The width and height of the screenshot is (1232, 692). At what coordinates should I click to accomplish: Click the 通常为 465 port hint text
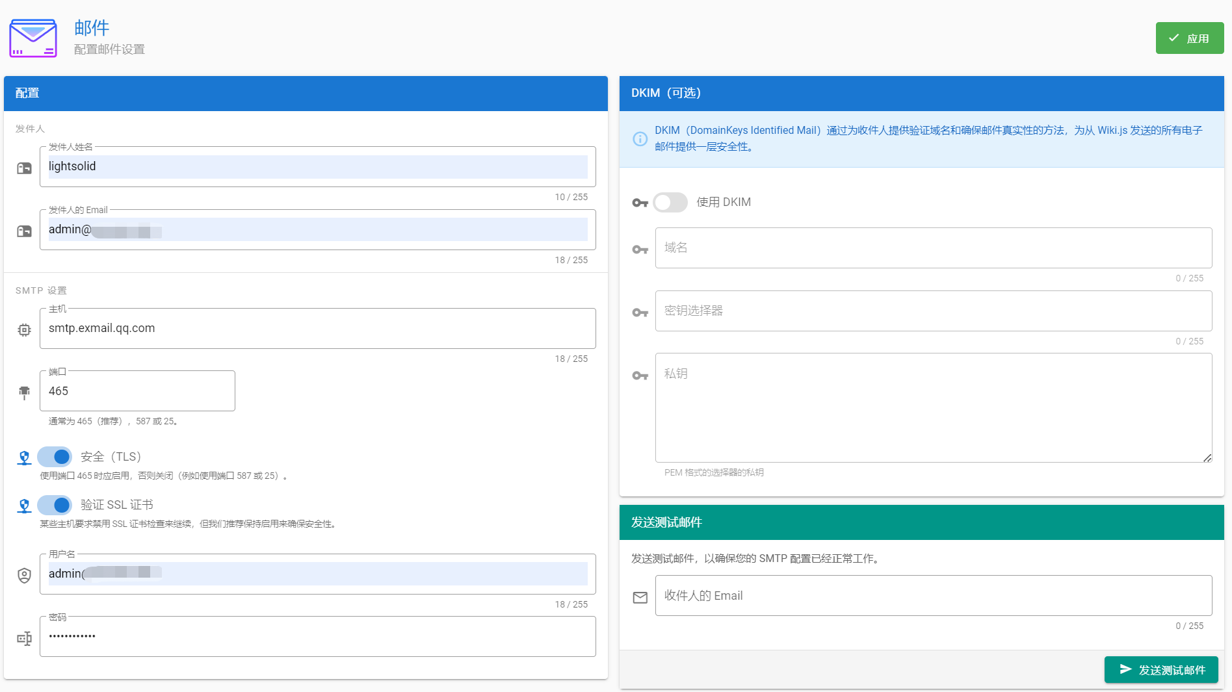coord(114,422)
